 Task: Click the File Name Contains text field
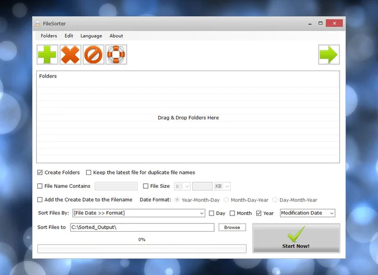click(116, 186)
